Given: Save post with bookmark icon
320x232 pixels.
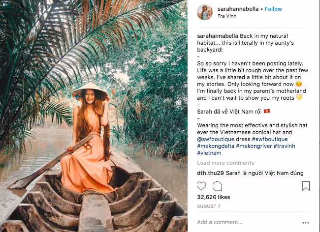Looking at the screenshot, I should click(306, 186).
